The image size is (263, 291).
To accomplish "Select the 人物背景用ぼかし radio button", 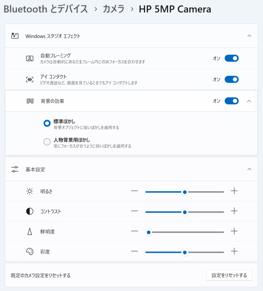I will (47, 142).
